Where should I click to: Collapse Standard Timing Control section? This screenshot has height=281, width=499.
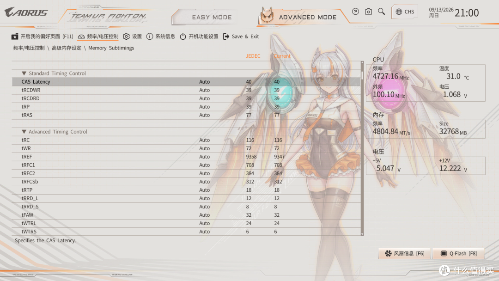point(24,73)
